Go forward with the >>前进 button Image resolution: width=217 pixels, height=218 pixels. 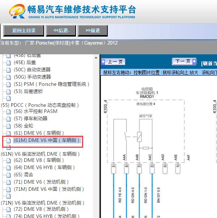pos(93,30)
